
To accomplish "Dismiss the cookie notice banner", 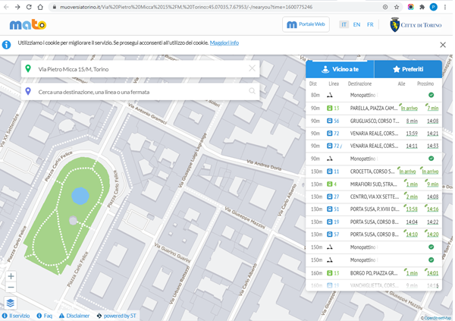I will tap(443, 45).
